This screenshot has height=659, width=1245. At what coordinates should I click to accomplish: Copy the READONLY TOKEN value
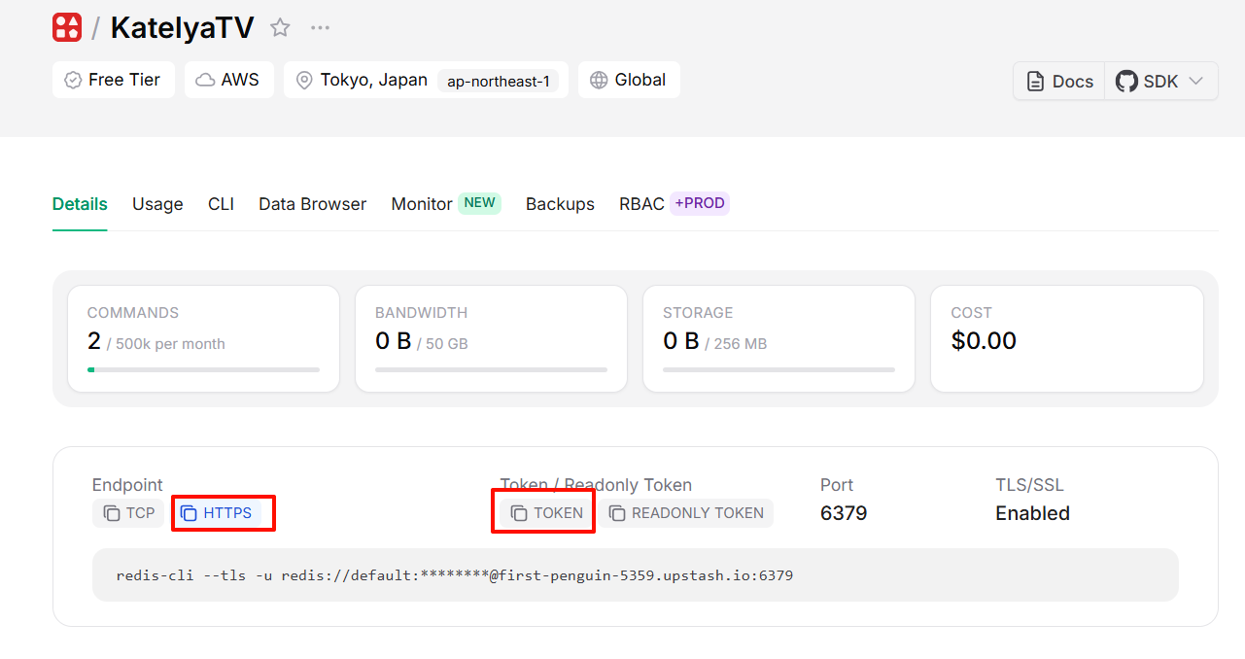coord(686,513)
